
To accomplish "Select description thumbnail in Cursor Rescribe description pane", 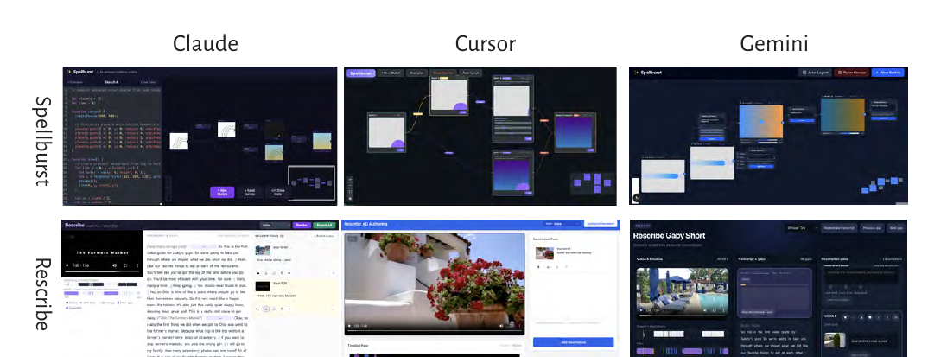I will coord(544,252).
